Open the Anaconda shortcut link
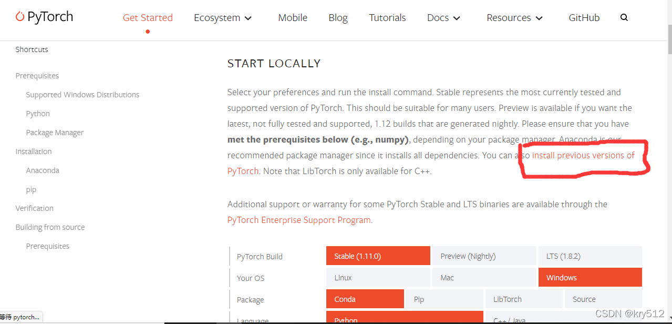 [x=43, y=170]
